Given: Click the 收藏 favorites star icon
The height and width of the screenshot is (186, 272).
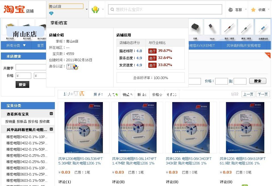Looking at the screenshot, I should tap(253, 10).
